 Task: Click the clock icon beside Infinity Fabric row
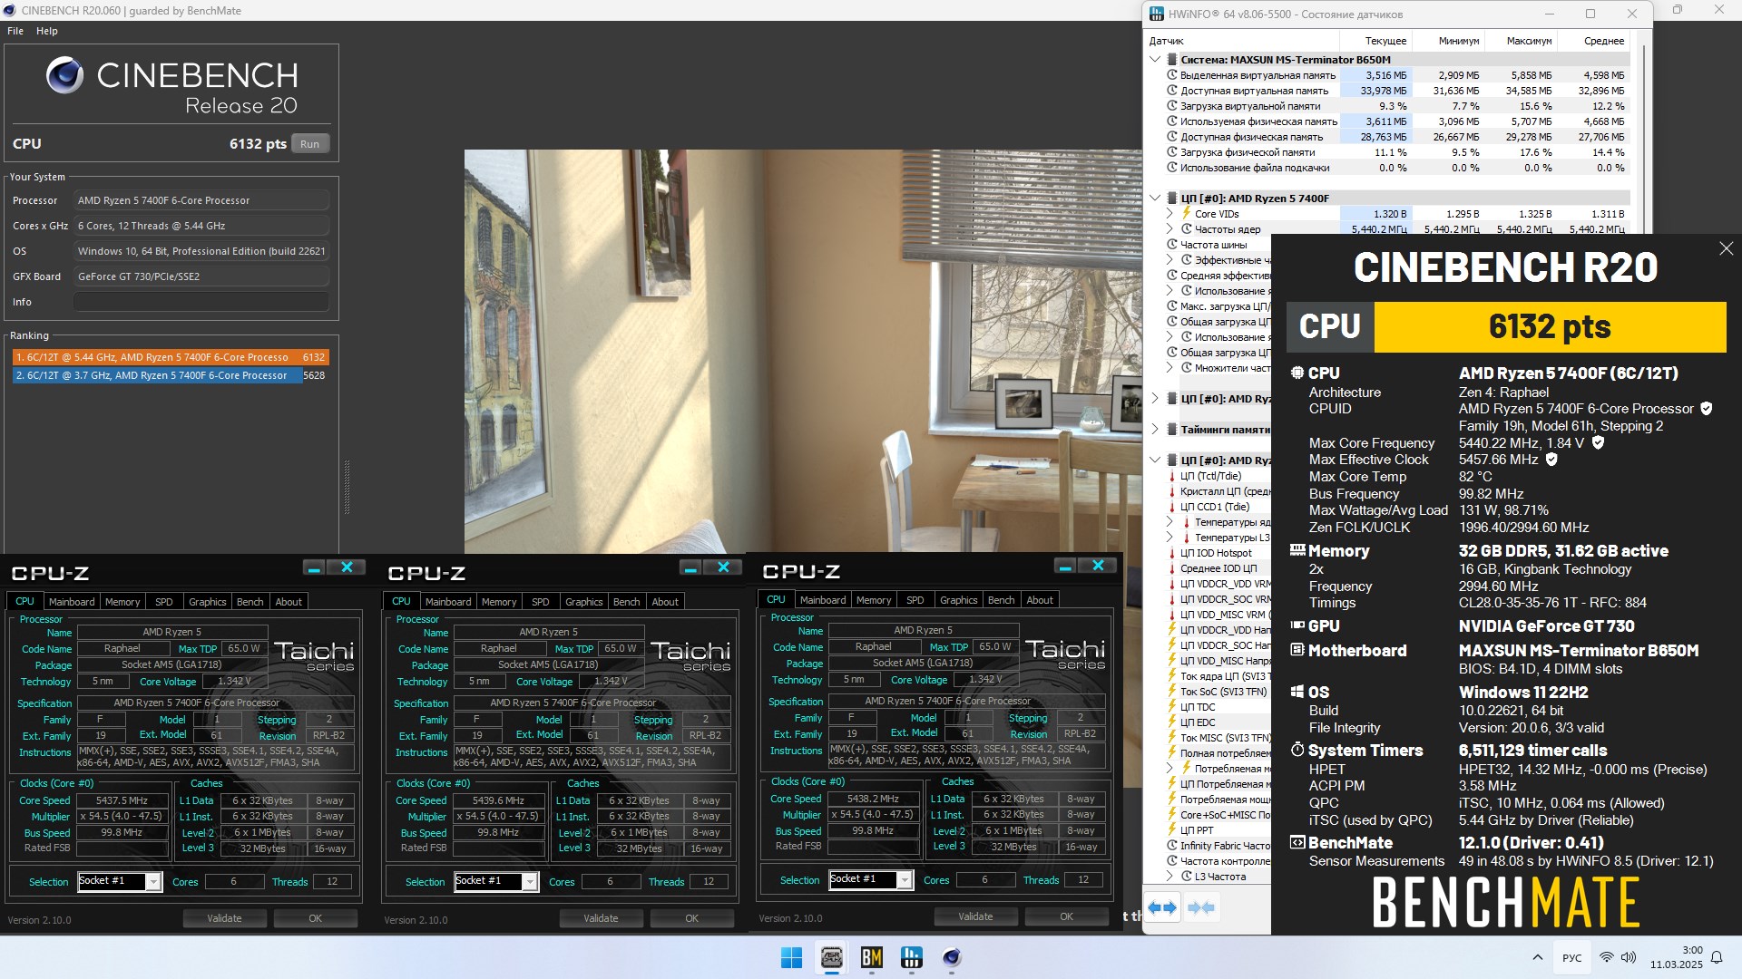1171,846
